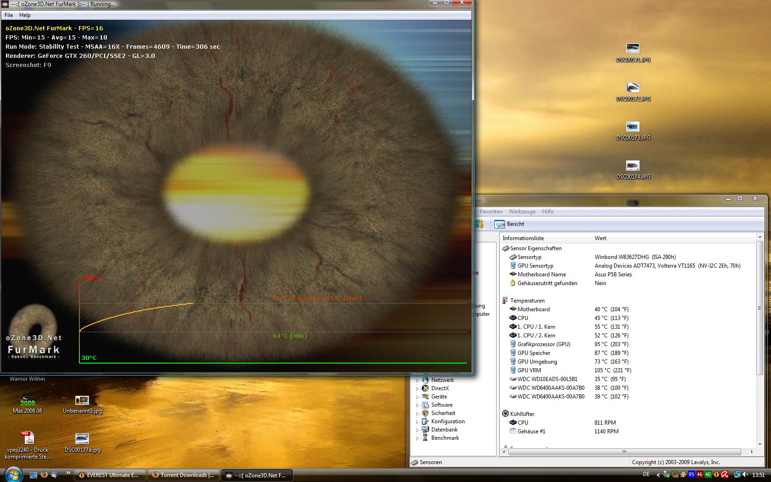Select the 1. CPU / 1. Kern row

point(628,327)
